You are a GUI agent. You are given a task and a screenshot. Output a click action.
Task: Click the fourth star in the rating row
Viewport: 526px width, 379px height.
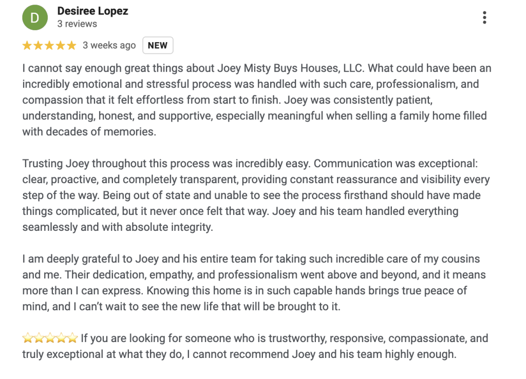coord(61,45)
